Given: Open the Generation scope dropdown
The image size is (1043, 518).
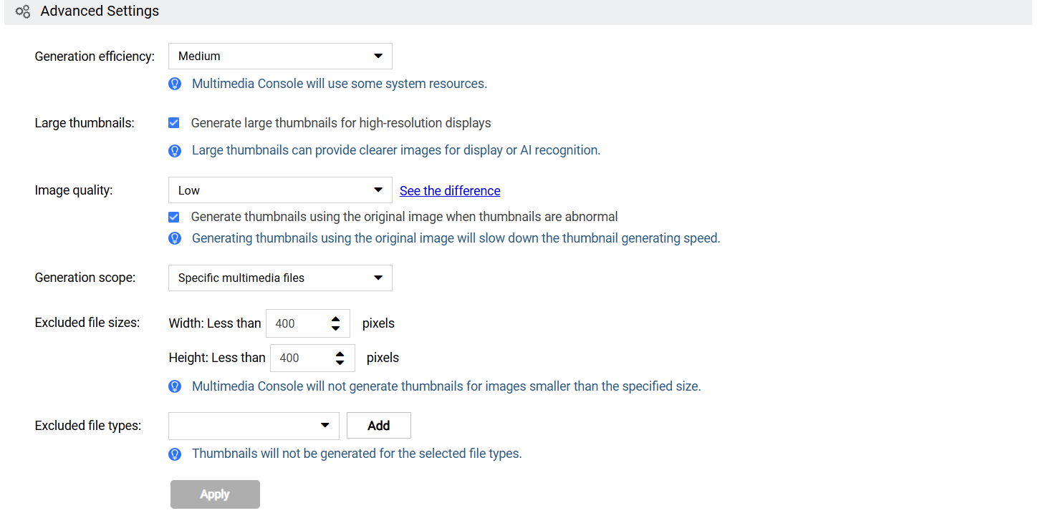Looking at the screenshot, I should [x=280, y=278].
